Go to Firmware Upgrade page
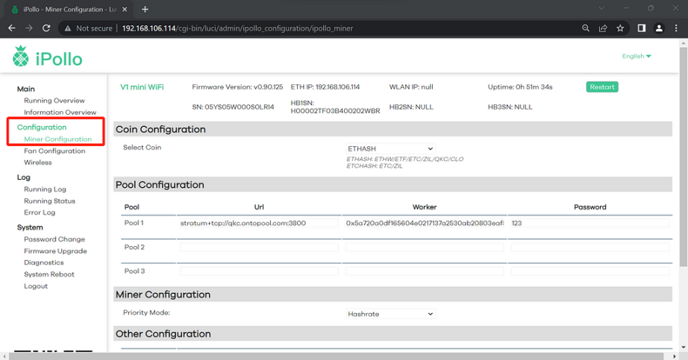 tap(55, 251)
